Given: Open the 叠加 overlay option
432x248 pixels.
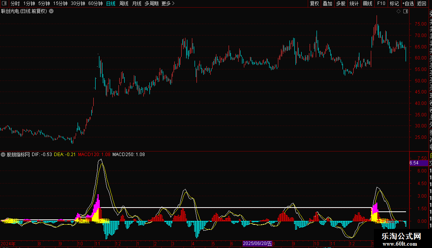Looking at the screenshot, I should [x=327, y=3].
